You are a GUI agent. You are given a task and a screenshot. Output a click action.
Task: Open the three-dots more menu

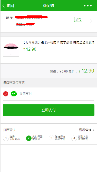(x=88, y=6)
